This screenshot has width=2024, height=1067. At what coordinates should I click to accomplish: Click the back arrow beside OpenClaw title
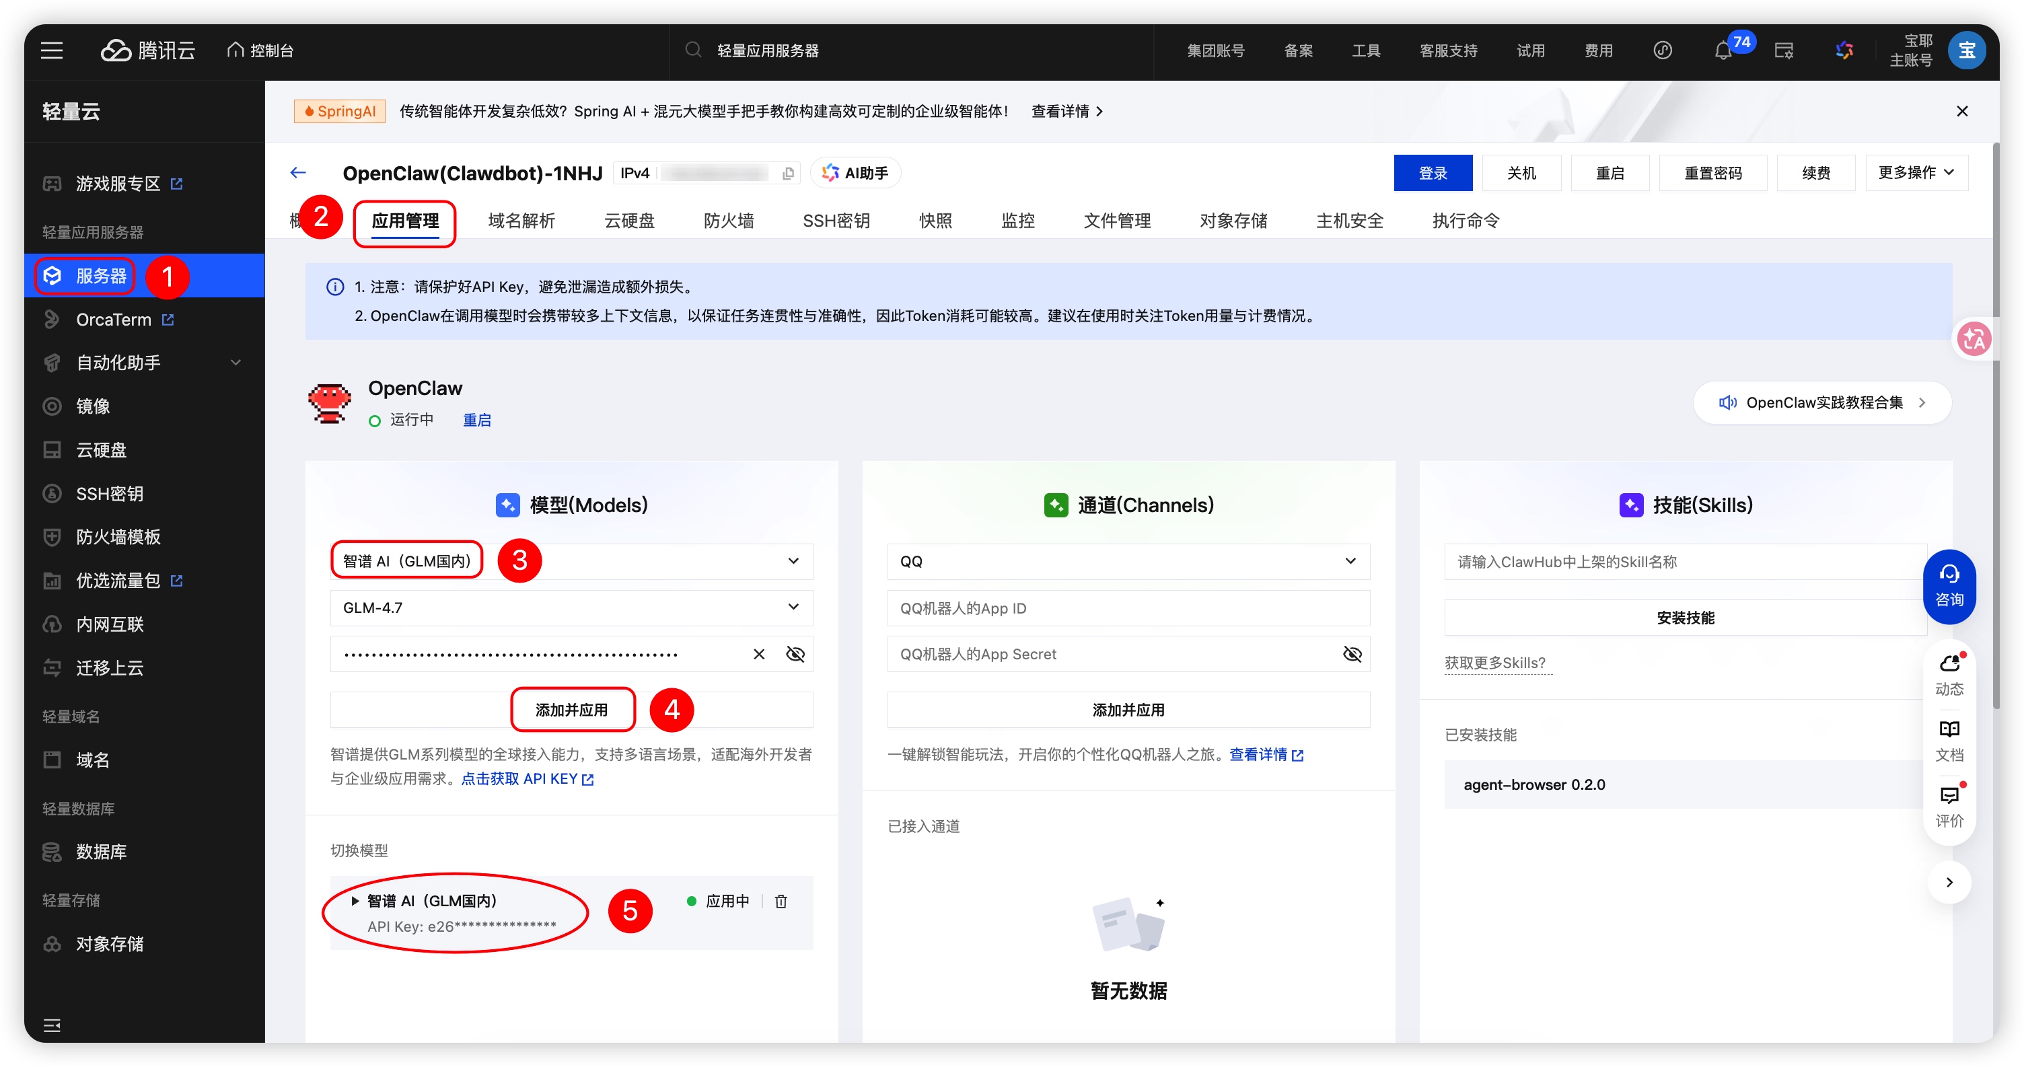click(x=298, y=173)
